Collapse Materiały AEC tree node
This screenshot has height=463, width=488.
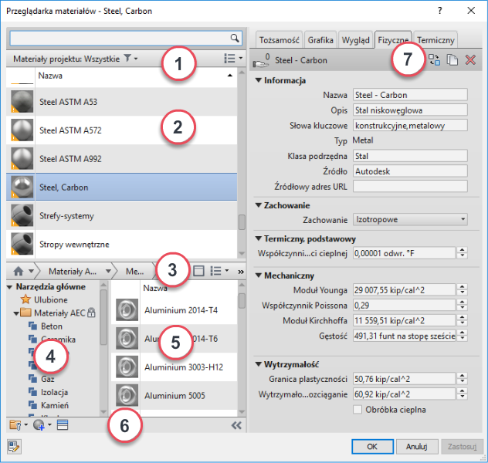(x=16, y=313)
